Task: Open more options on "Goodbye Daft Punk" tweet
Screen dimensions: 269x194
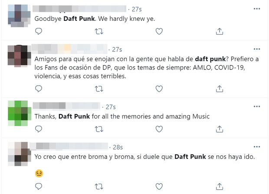Action: click(257, 9)
